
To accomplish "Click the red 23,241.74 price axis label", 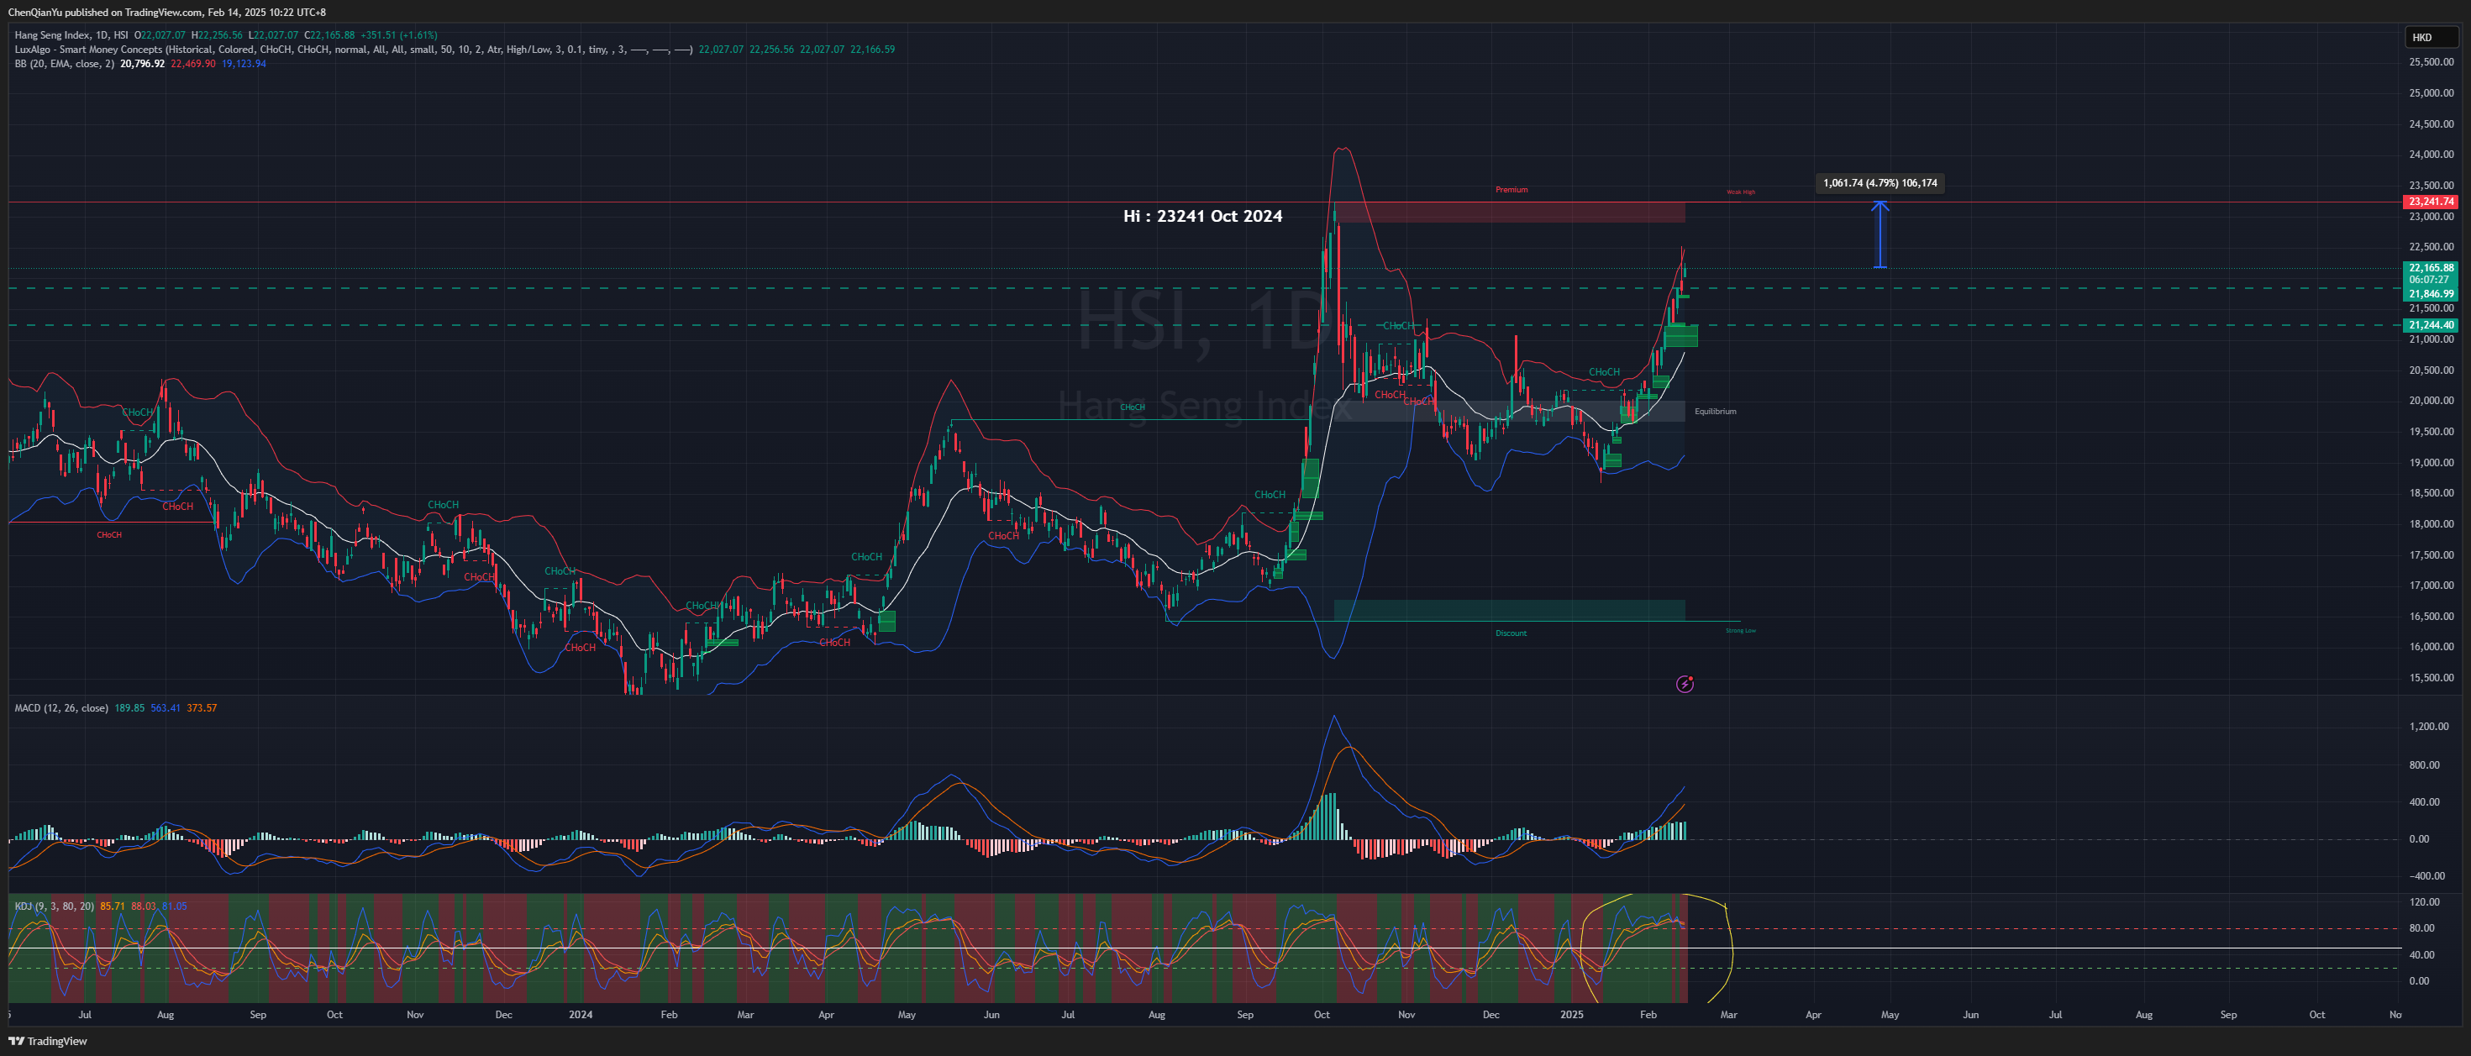I will pos(2431,202).
